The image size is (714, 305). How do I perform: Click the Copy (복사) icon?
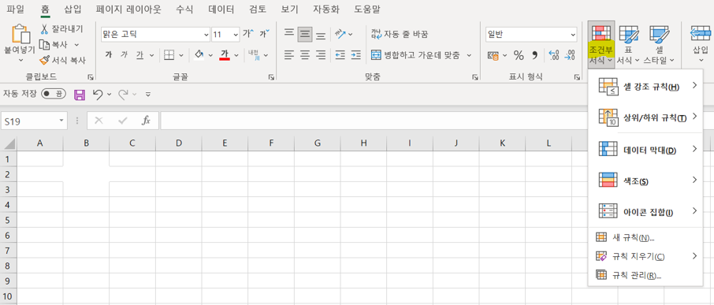pos(44,45)
